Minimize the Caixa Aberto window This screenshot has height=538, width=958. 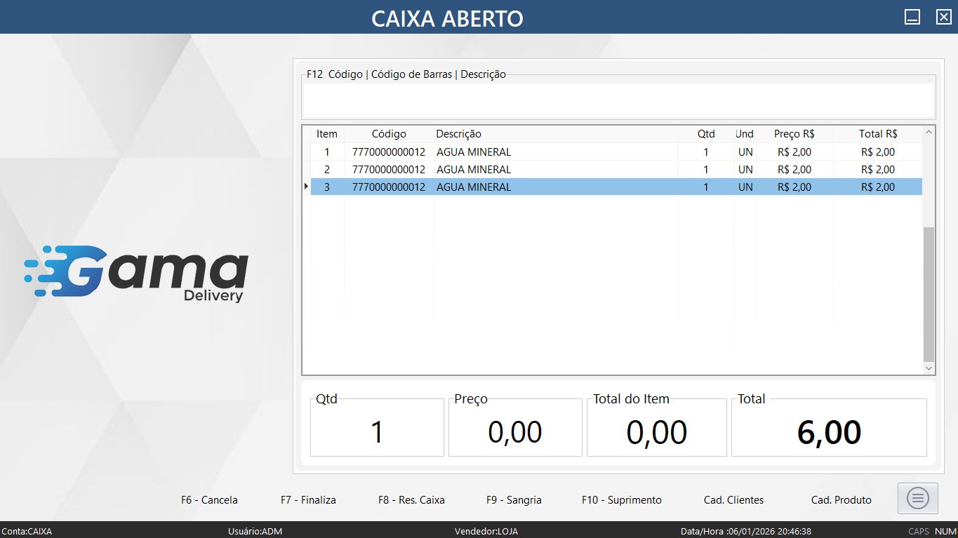tap(912, 18)
